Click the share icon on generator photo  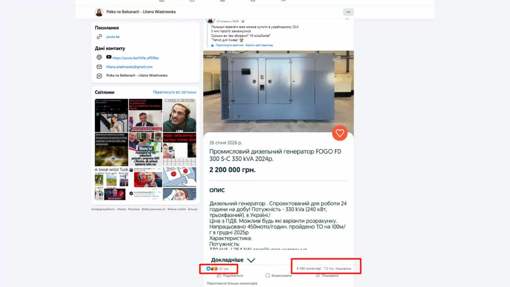click(336, 59)
